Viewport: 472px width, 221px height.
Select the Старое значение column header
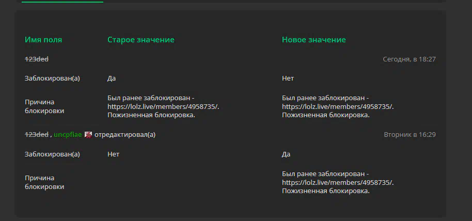pos(141,40)
